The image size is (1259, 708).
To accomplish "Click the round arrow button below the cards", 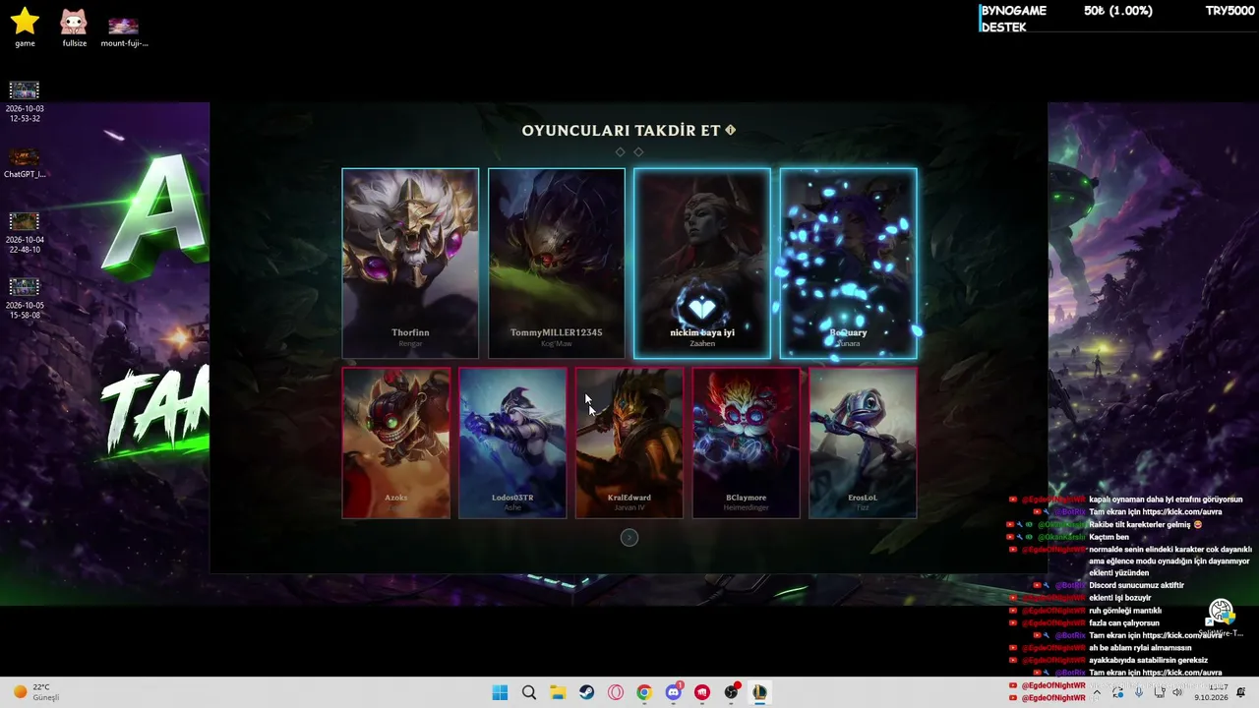I will 629,537.
